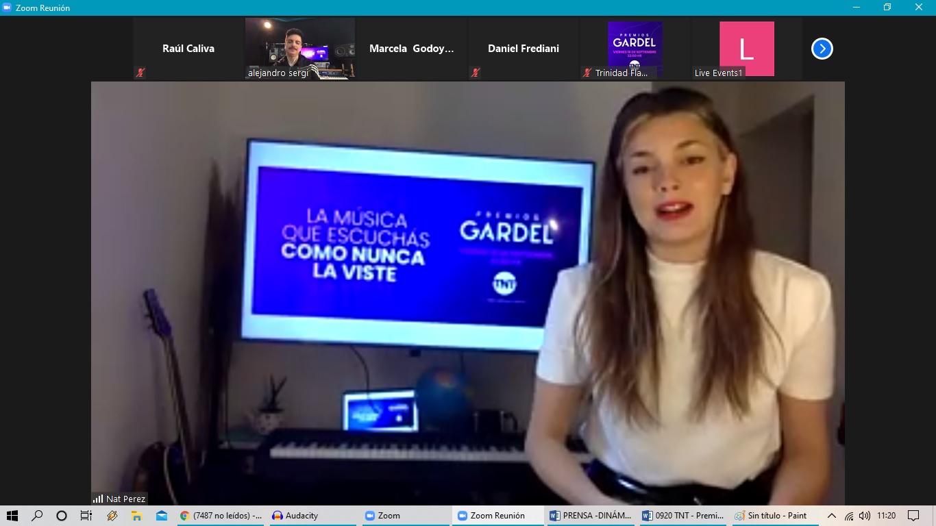Open the taskbar search magnifier
This screenshot has width=936, height=526.
coord(37,516)
